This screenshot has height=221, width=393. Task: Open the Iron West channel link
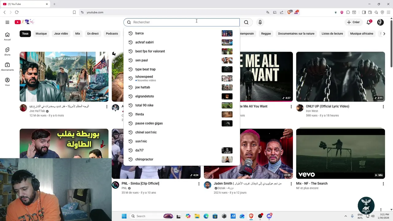pyautogui.click(x=312, y=111)
